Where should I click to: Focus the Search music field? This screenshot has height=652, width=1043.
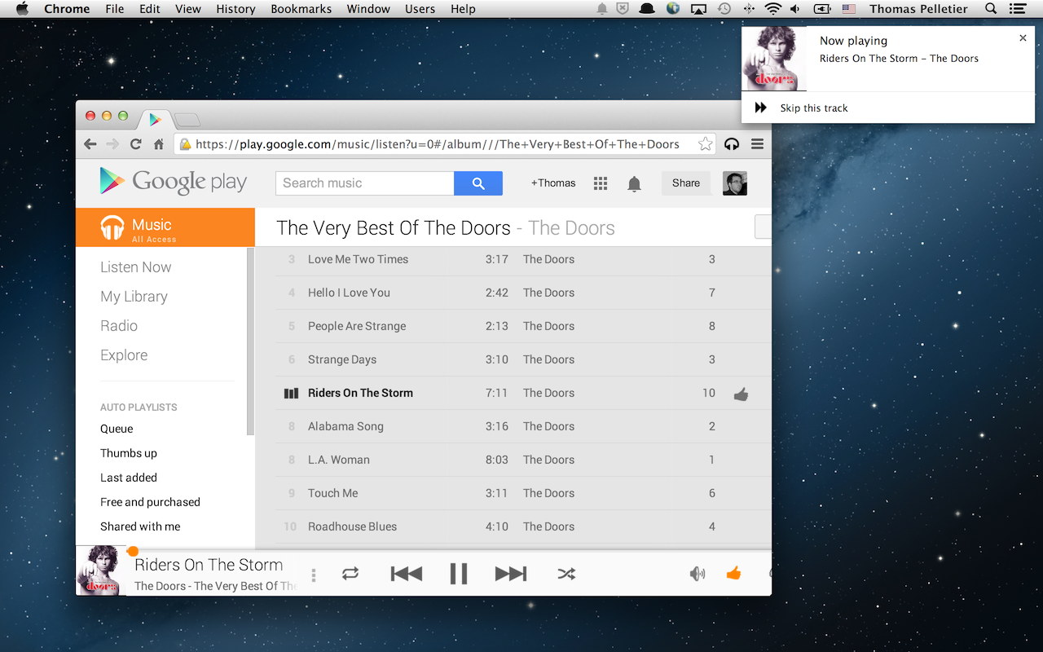coord(365,183)
